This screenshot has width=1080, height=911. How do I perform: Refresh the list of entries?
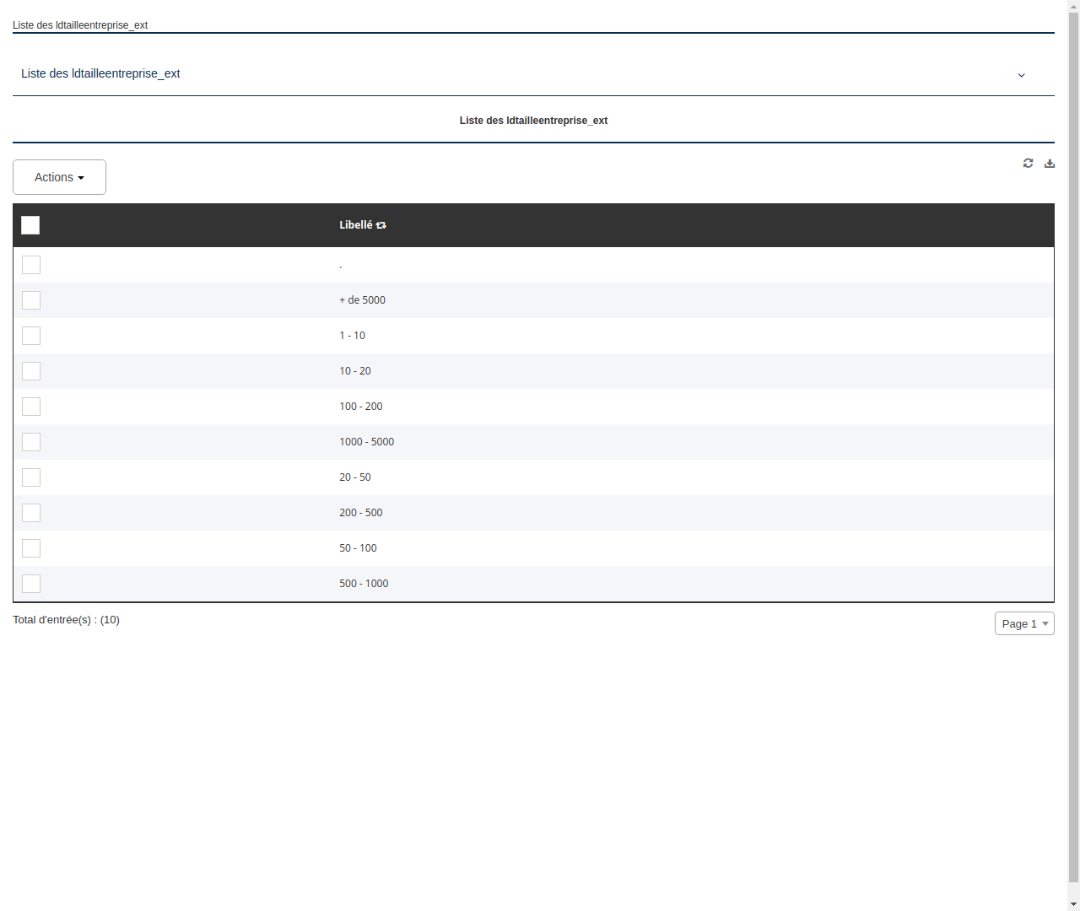(x=1028, y=163)
